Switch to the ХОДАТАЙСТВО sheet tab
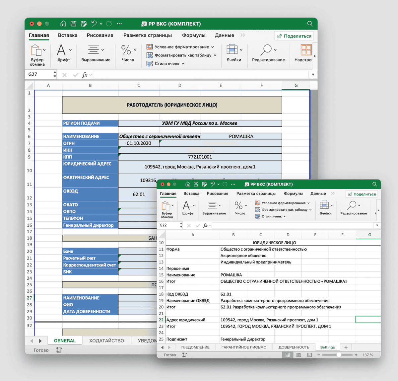Screen dimensions: 398x381 click(x=106, y=341)
